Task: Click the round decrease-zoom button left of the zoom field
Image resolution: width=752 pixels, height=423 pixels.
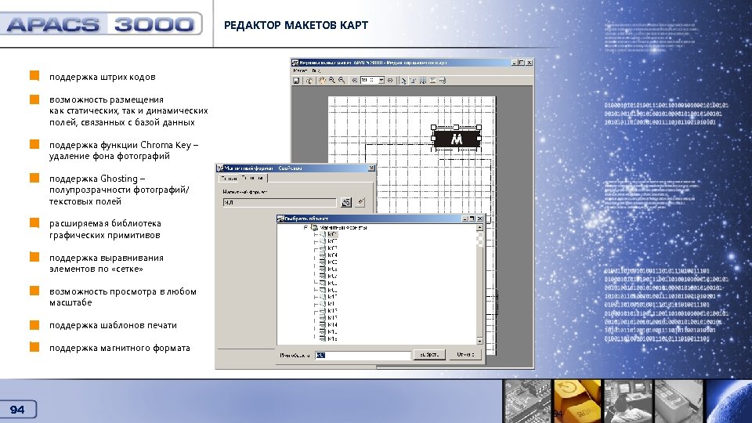Action: point(355,81)
